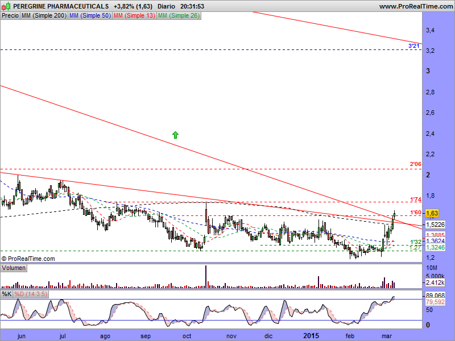Click the Volumen panel label

click(x=14, y=268)
